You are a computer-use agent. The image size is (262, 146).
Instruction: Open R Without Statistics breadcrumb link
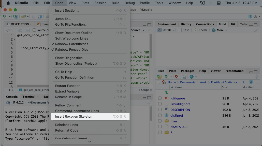(x=224, y=82)
